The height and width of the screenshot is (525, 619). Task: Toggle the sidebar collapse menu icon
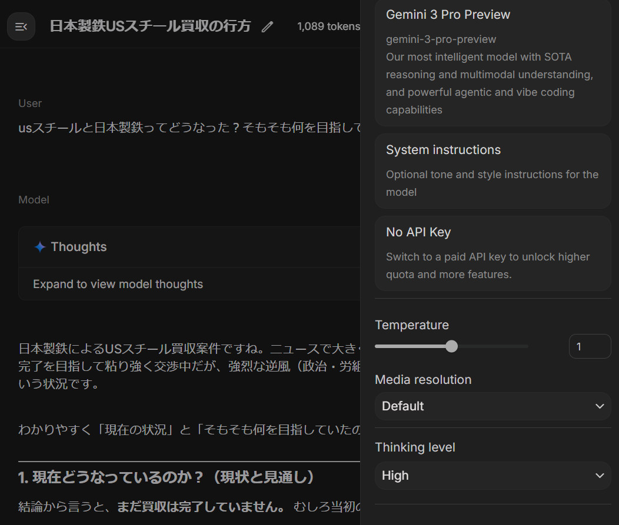21,26
